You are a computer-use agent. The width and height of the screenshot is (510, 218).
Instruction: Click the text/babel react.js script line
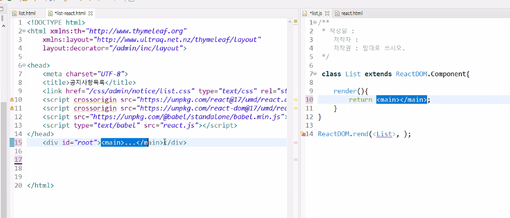tap(140, 125)
